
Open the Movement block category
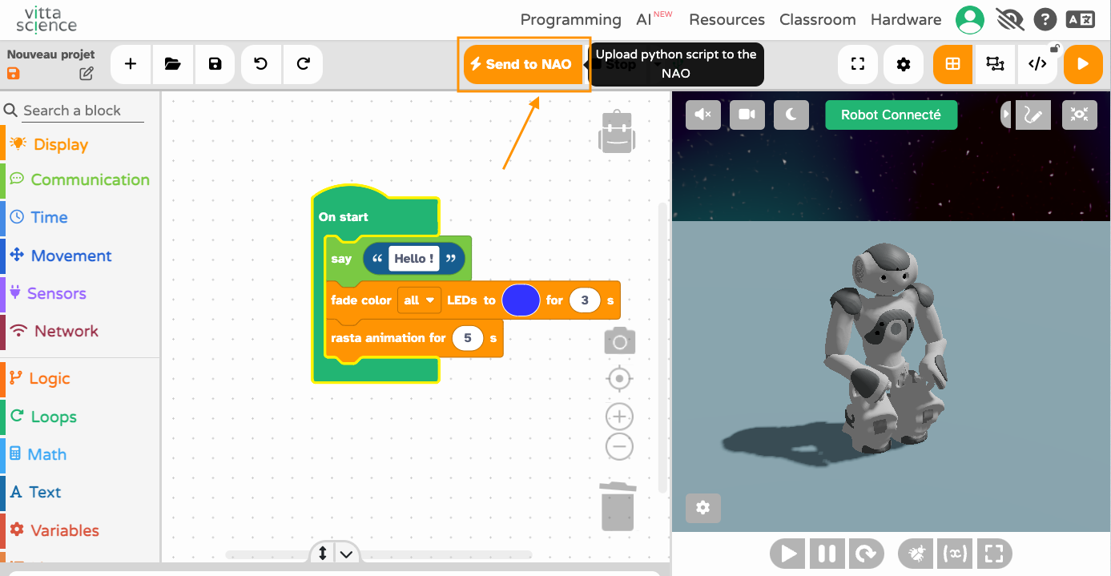80,256
